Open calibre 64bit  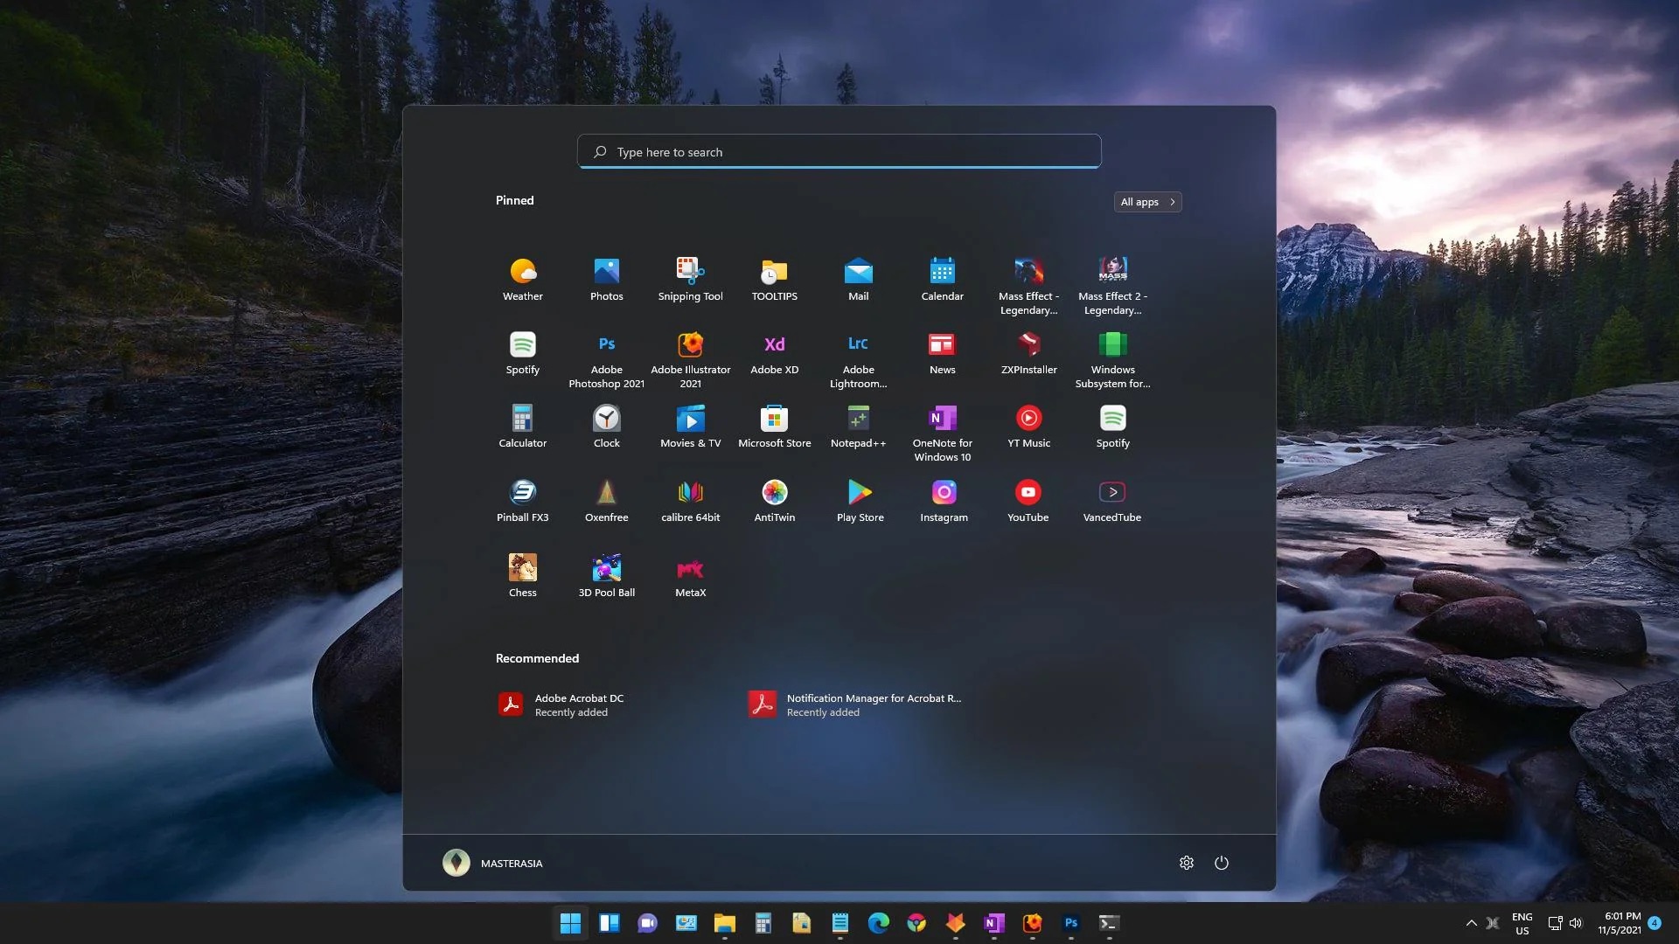point(691,501)
